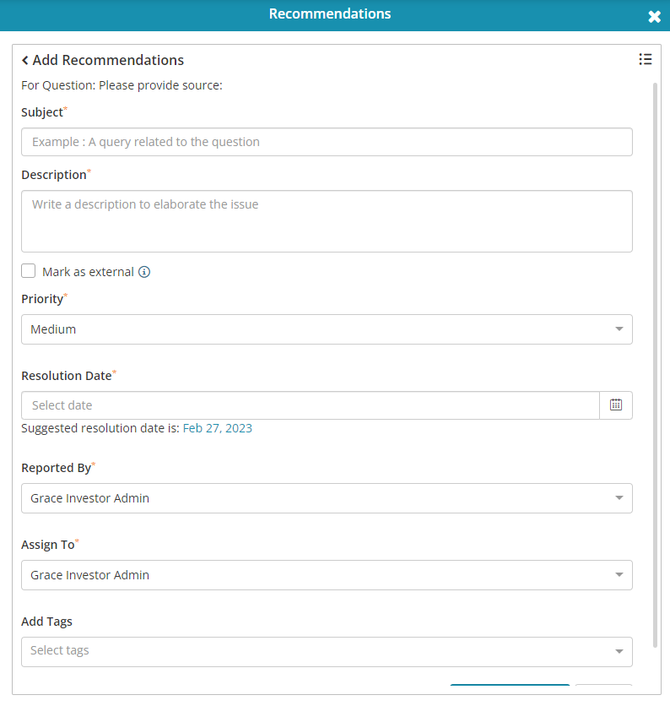Click the vertical scrollbar of the form
This screenshot has width=670, height=706.
click(x=655, y=365)
